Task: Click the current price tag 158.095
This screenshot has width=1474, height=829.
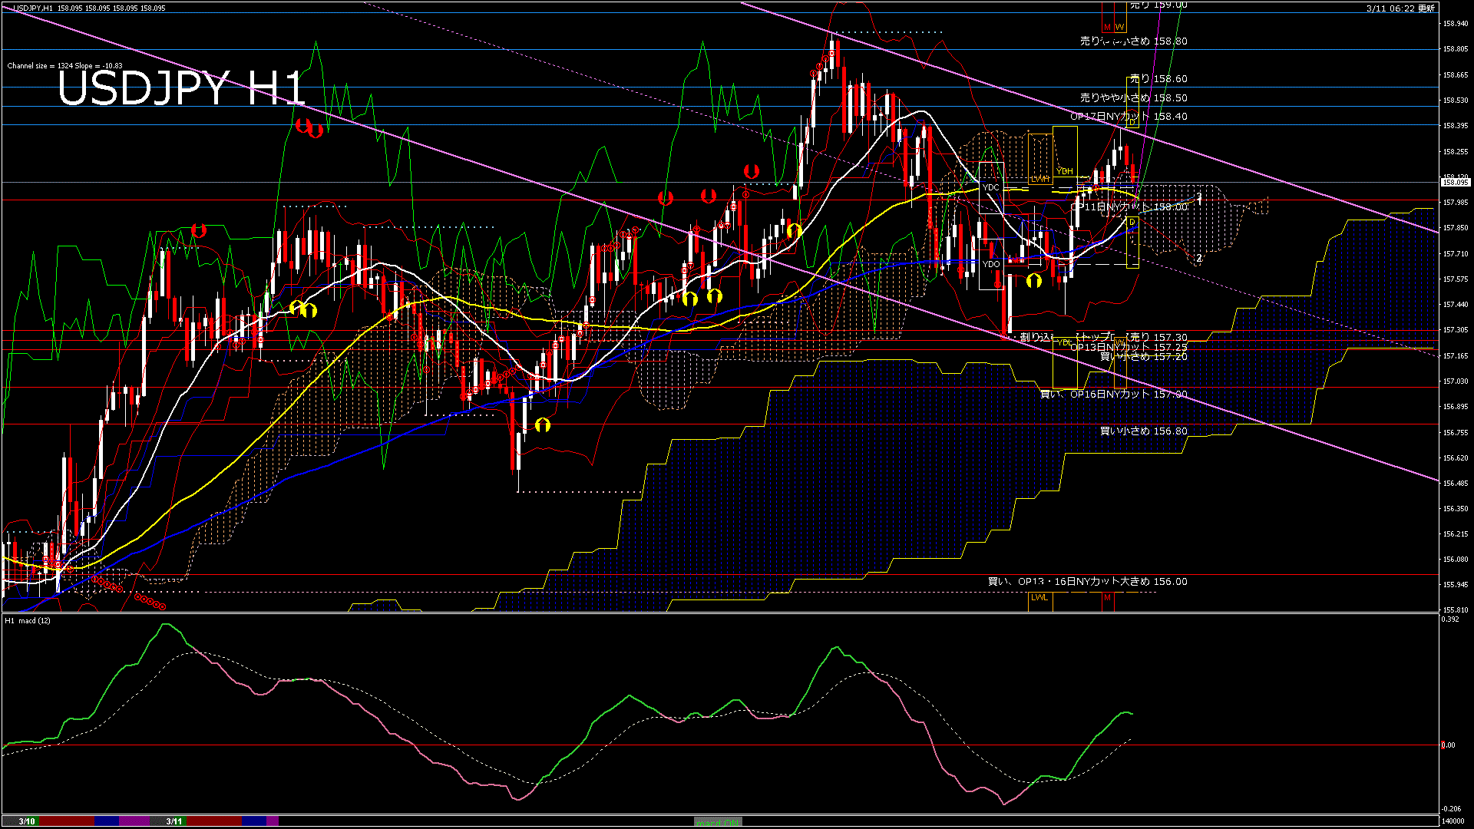Action: (x=1455, y=182)
